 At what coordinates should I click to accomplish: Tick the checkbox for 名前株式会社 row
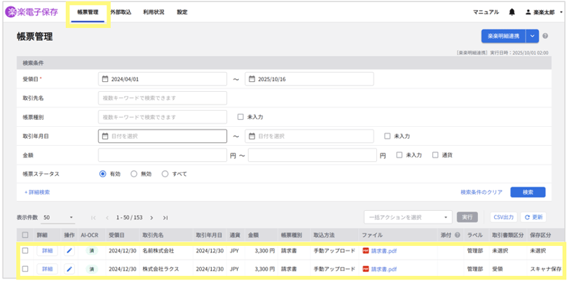point(25,250)
